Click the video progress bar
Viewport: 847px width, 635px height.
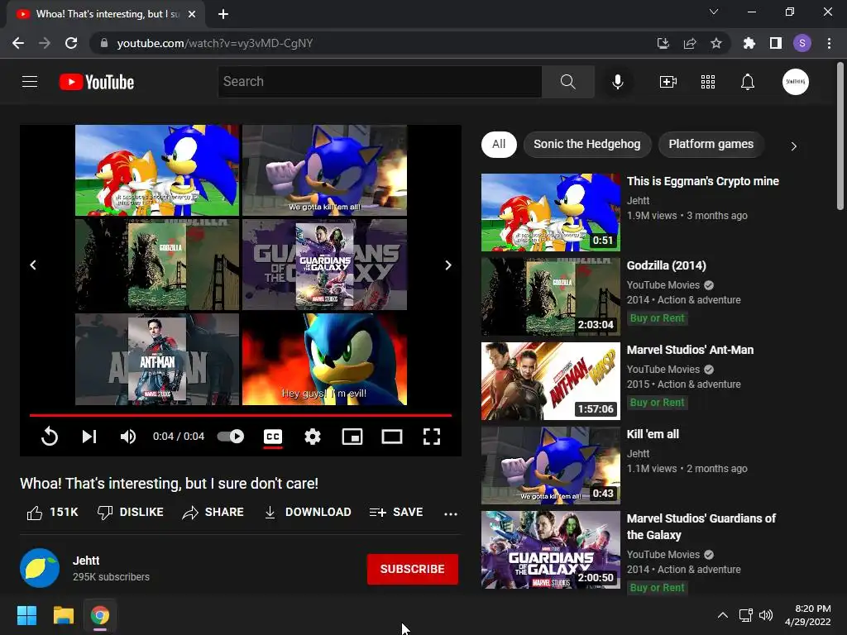(241, 415)
